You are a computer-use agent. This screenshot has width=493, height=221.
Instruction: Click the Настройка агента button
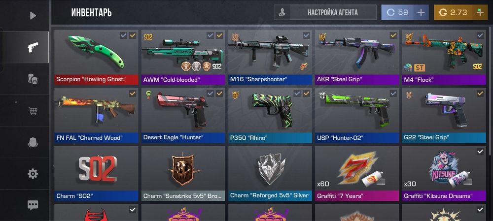(x=325, y=13)
